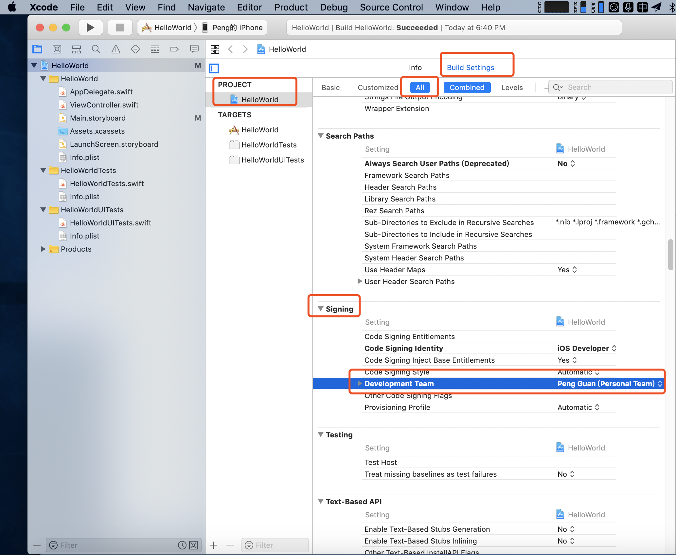Open the related items grid menu

tap(215, 49)
